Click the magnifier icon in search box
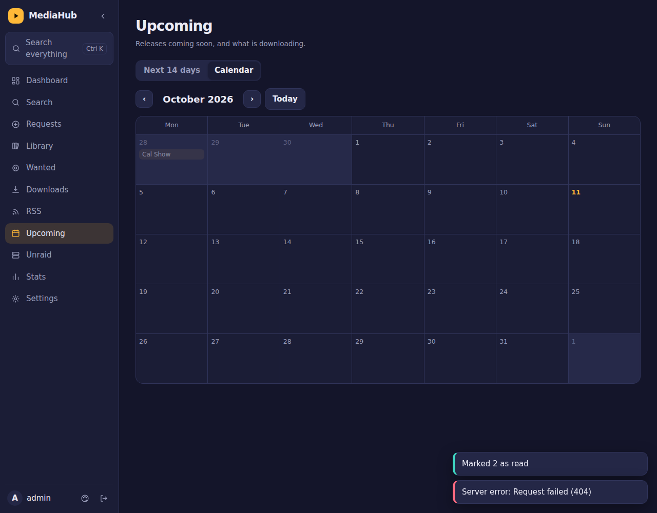This screenshot has height=513, width=657. 16,49
